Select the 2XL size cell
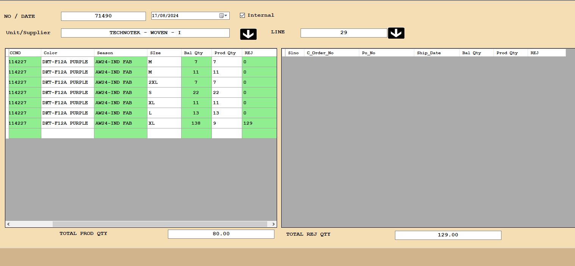 pos(164,82)
